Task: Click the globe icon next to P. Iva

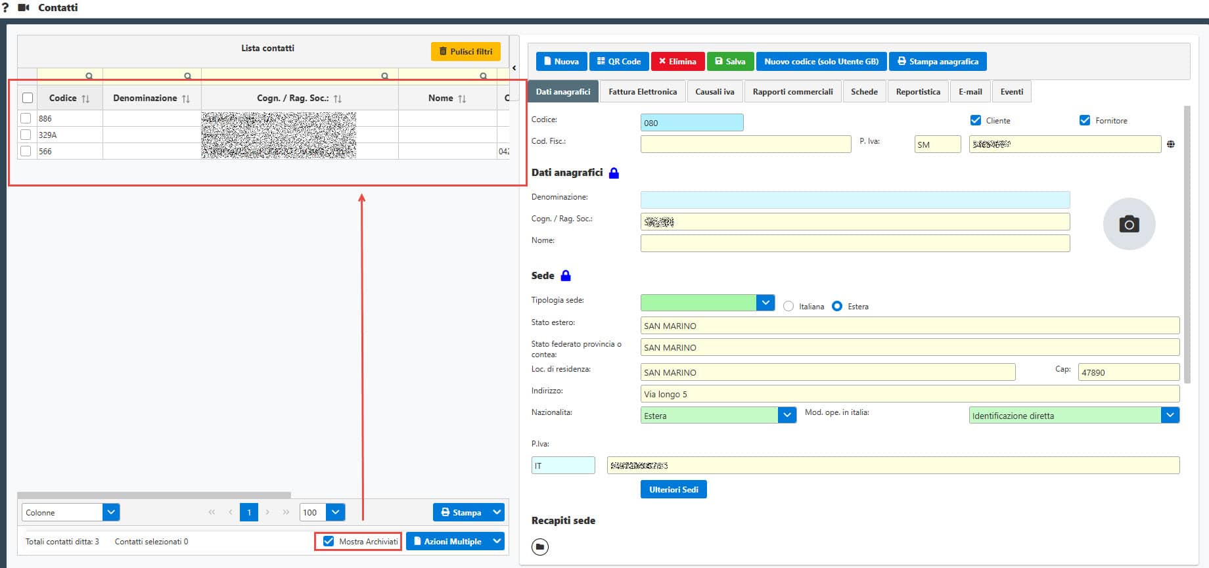Action: pyautogui.click(x=1171, y=144)
